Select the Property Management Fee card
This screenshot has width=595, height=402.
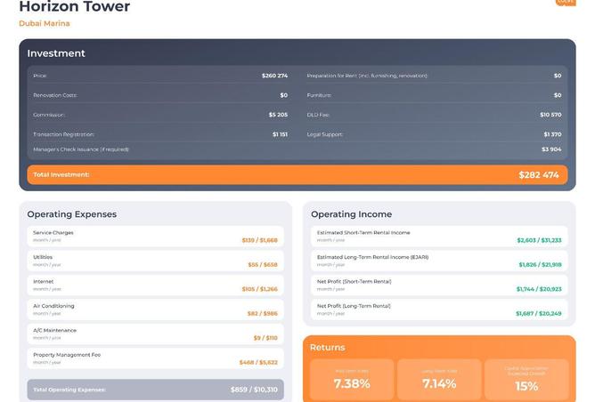click(155, 358)
